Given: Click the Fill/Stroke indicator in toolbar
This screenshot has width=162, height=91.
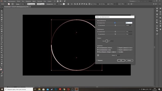Looking at the screenshot, I should tap(1, 70).
